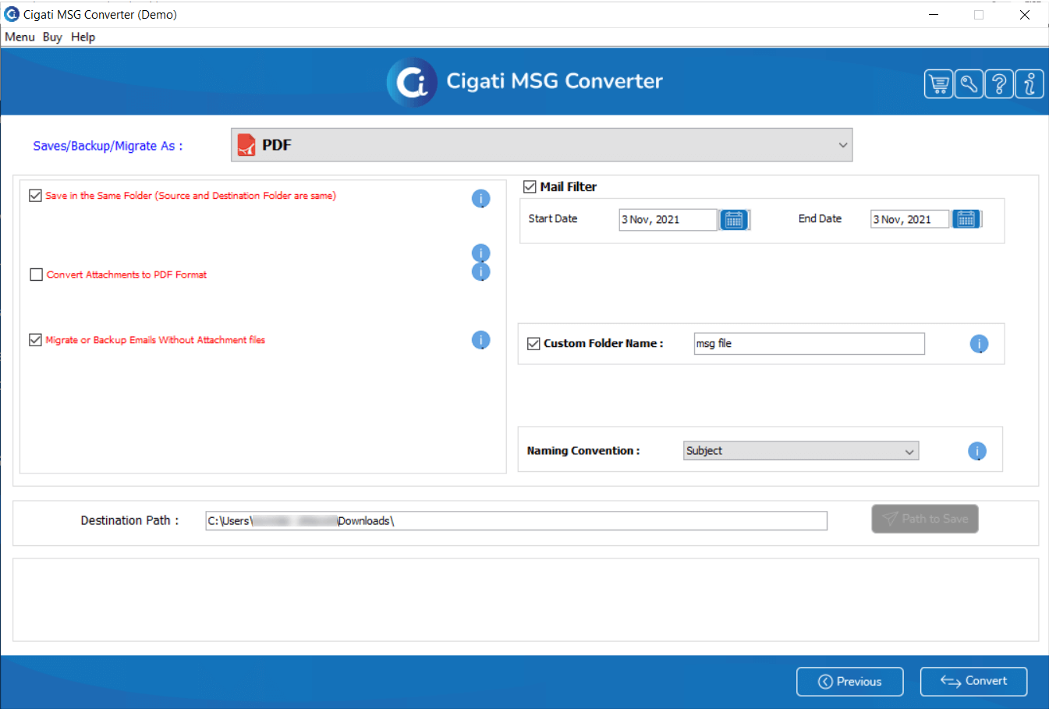Click info icon beside Save in Same Folder

[481, 199]
